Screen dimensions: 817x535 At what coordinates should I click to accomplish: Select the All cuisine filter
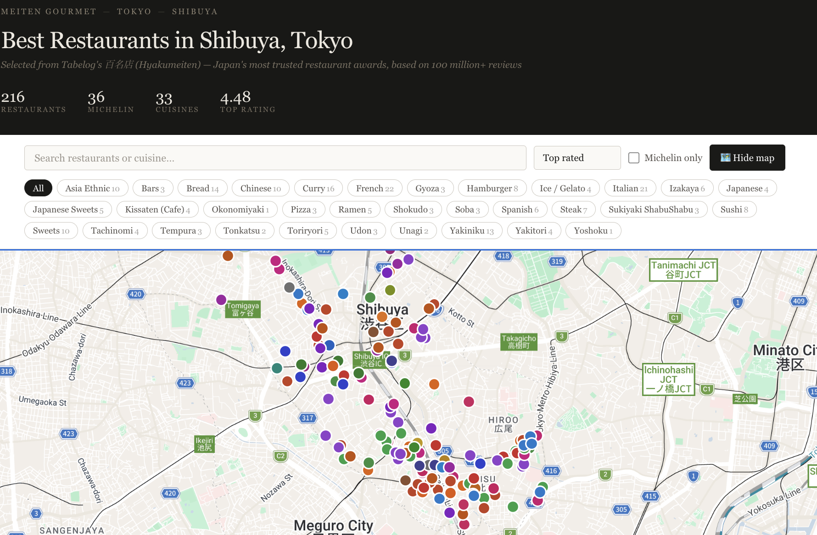click(x=38, y=188)
